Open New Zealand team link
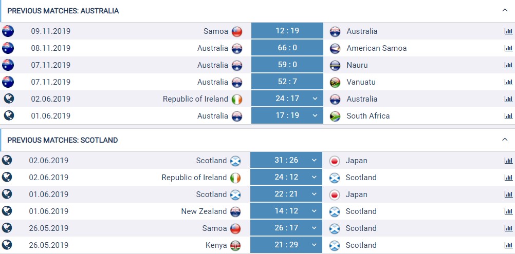Image resolution: width=515 pixels, height=254 pixels. click(204, 211)
